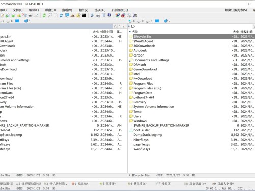Click 2 选择驱动器 function button

29,184
